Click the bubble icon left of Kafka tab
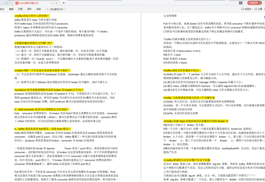Screen dimensions: 265x182 click(6, 3)
